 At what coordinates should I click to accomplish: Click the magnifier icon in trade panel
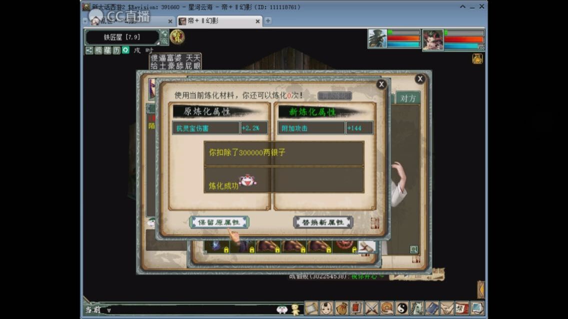tap(413, 249)
